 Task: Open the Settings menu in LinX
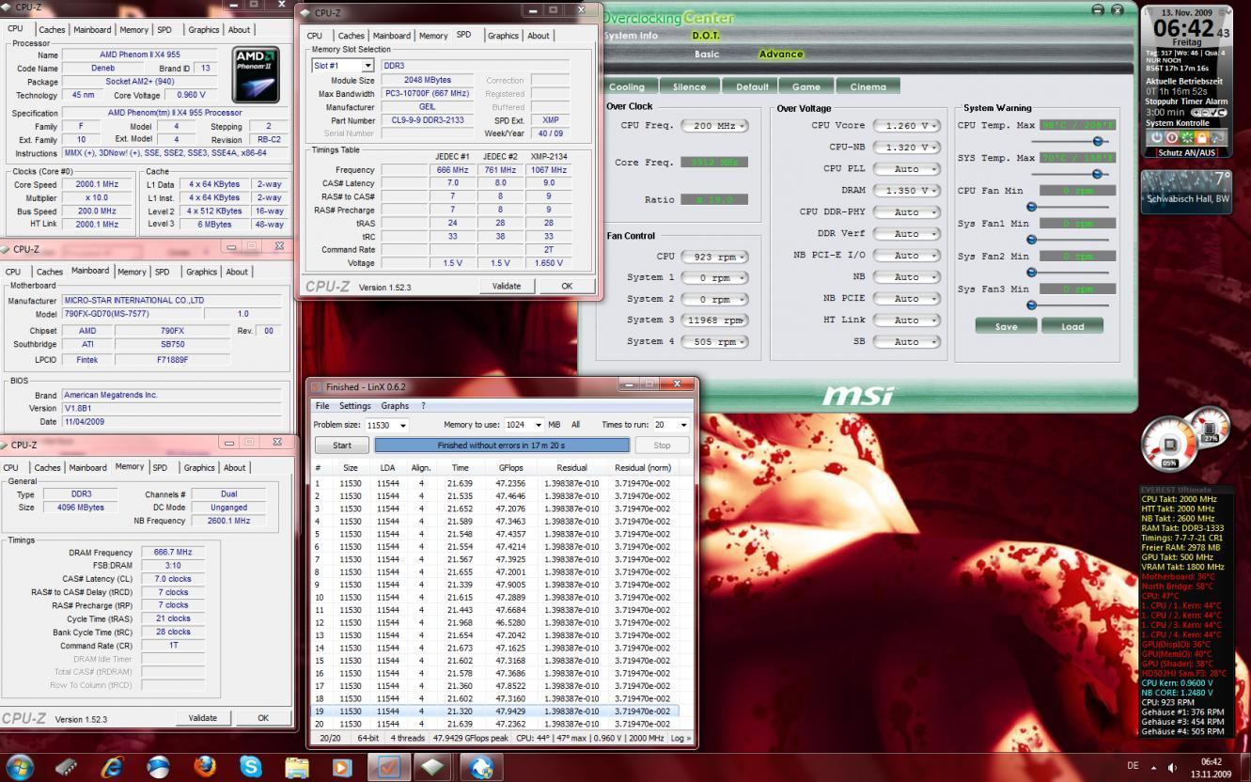(354, 406)
